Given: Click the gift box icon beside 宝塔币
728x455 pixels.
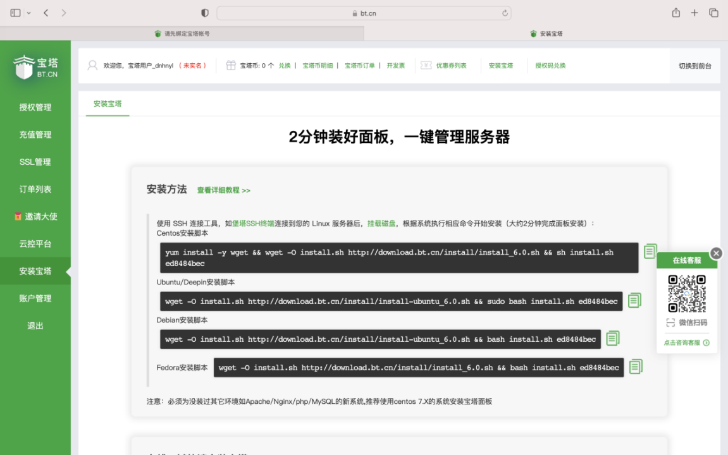Looking at the screenshot, I should tap(231, 65).
